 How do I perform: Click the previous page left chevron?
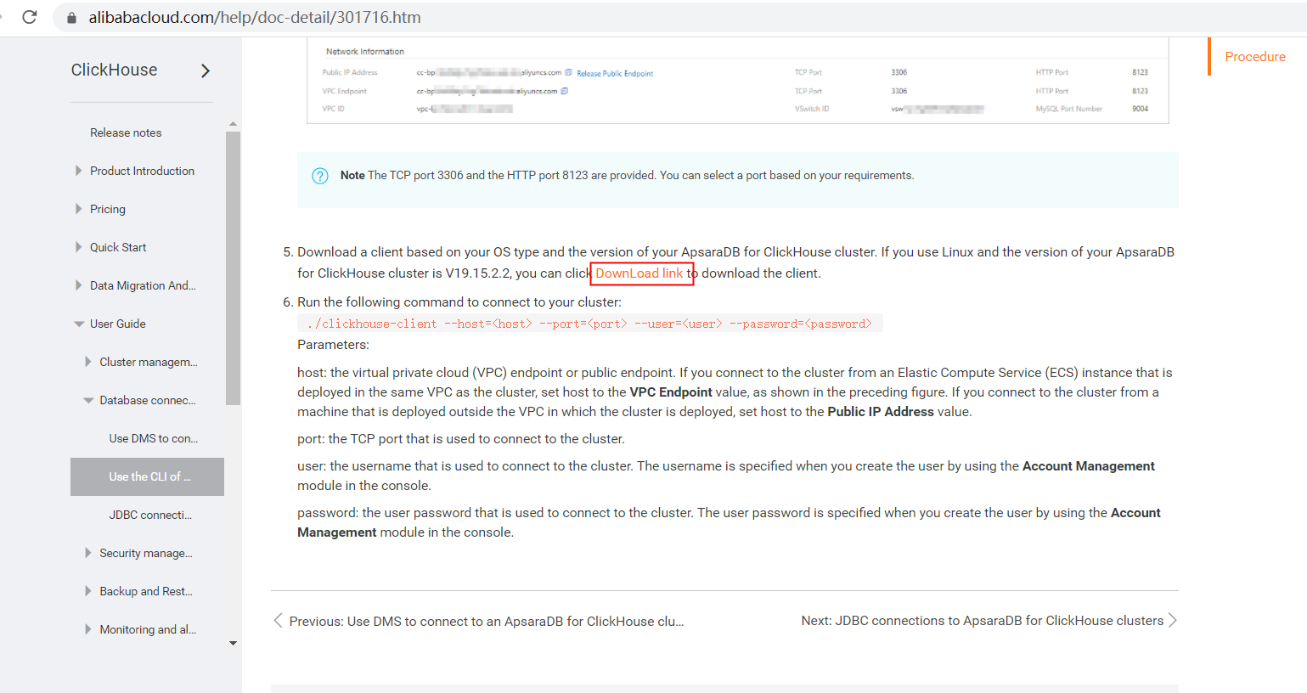(278, 621)
